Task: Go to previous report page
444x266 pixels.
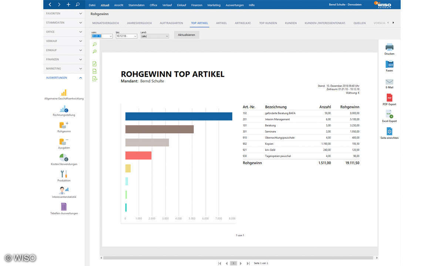Action: click(x=226, y=263)
